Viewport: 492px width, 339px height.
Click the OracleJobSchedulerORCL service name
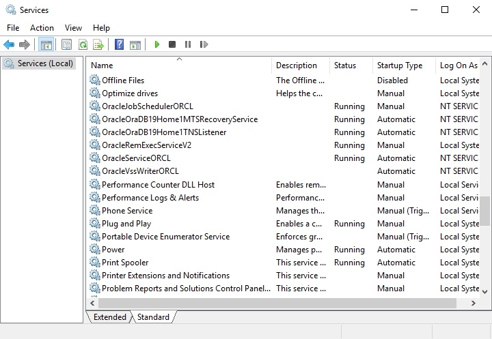coord(148,106)
